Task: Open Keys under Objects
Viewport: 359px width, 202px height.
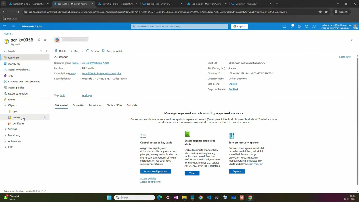Action: (15, 112)
